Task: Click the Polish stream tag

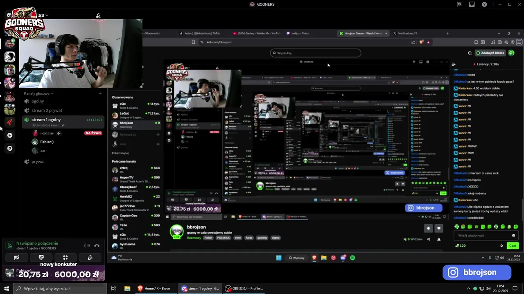Action: [x=208, y=238]
